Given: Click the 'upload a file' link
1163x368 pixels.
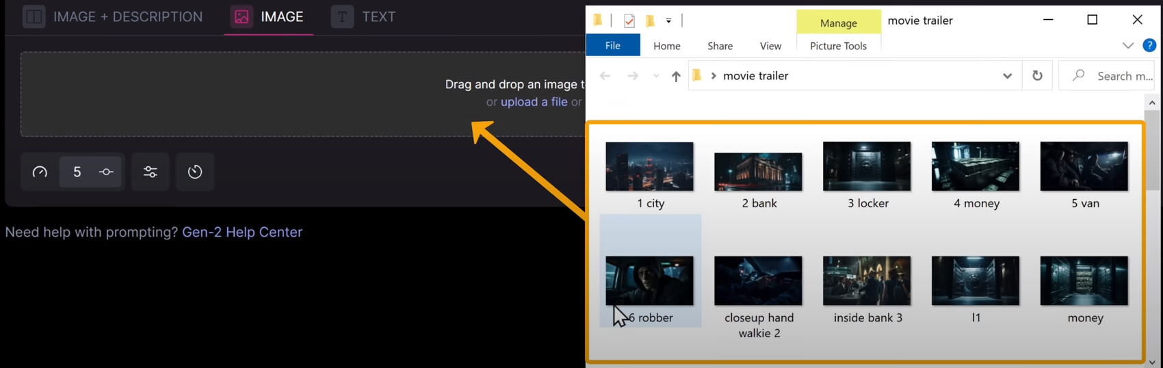Looking at the screenshot, I should click(x=534, y=102).
